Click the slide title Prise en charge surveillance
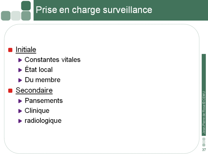208x156 pixels. point(94,10)
